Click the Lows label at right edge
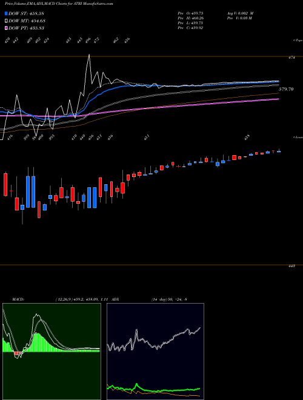The height and width of the screenshot is (400, 303). tap(298, 137)
